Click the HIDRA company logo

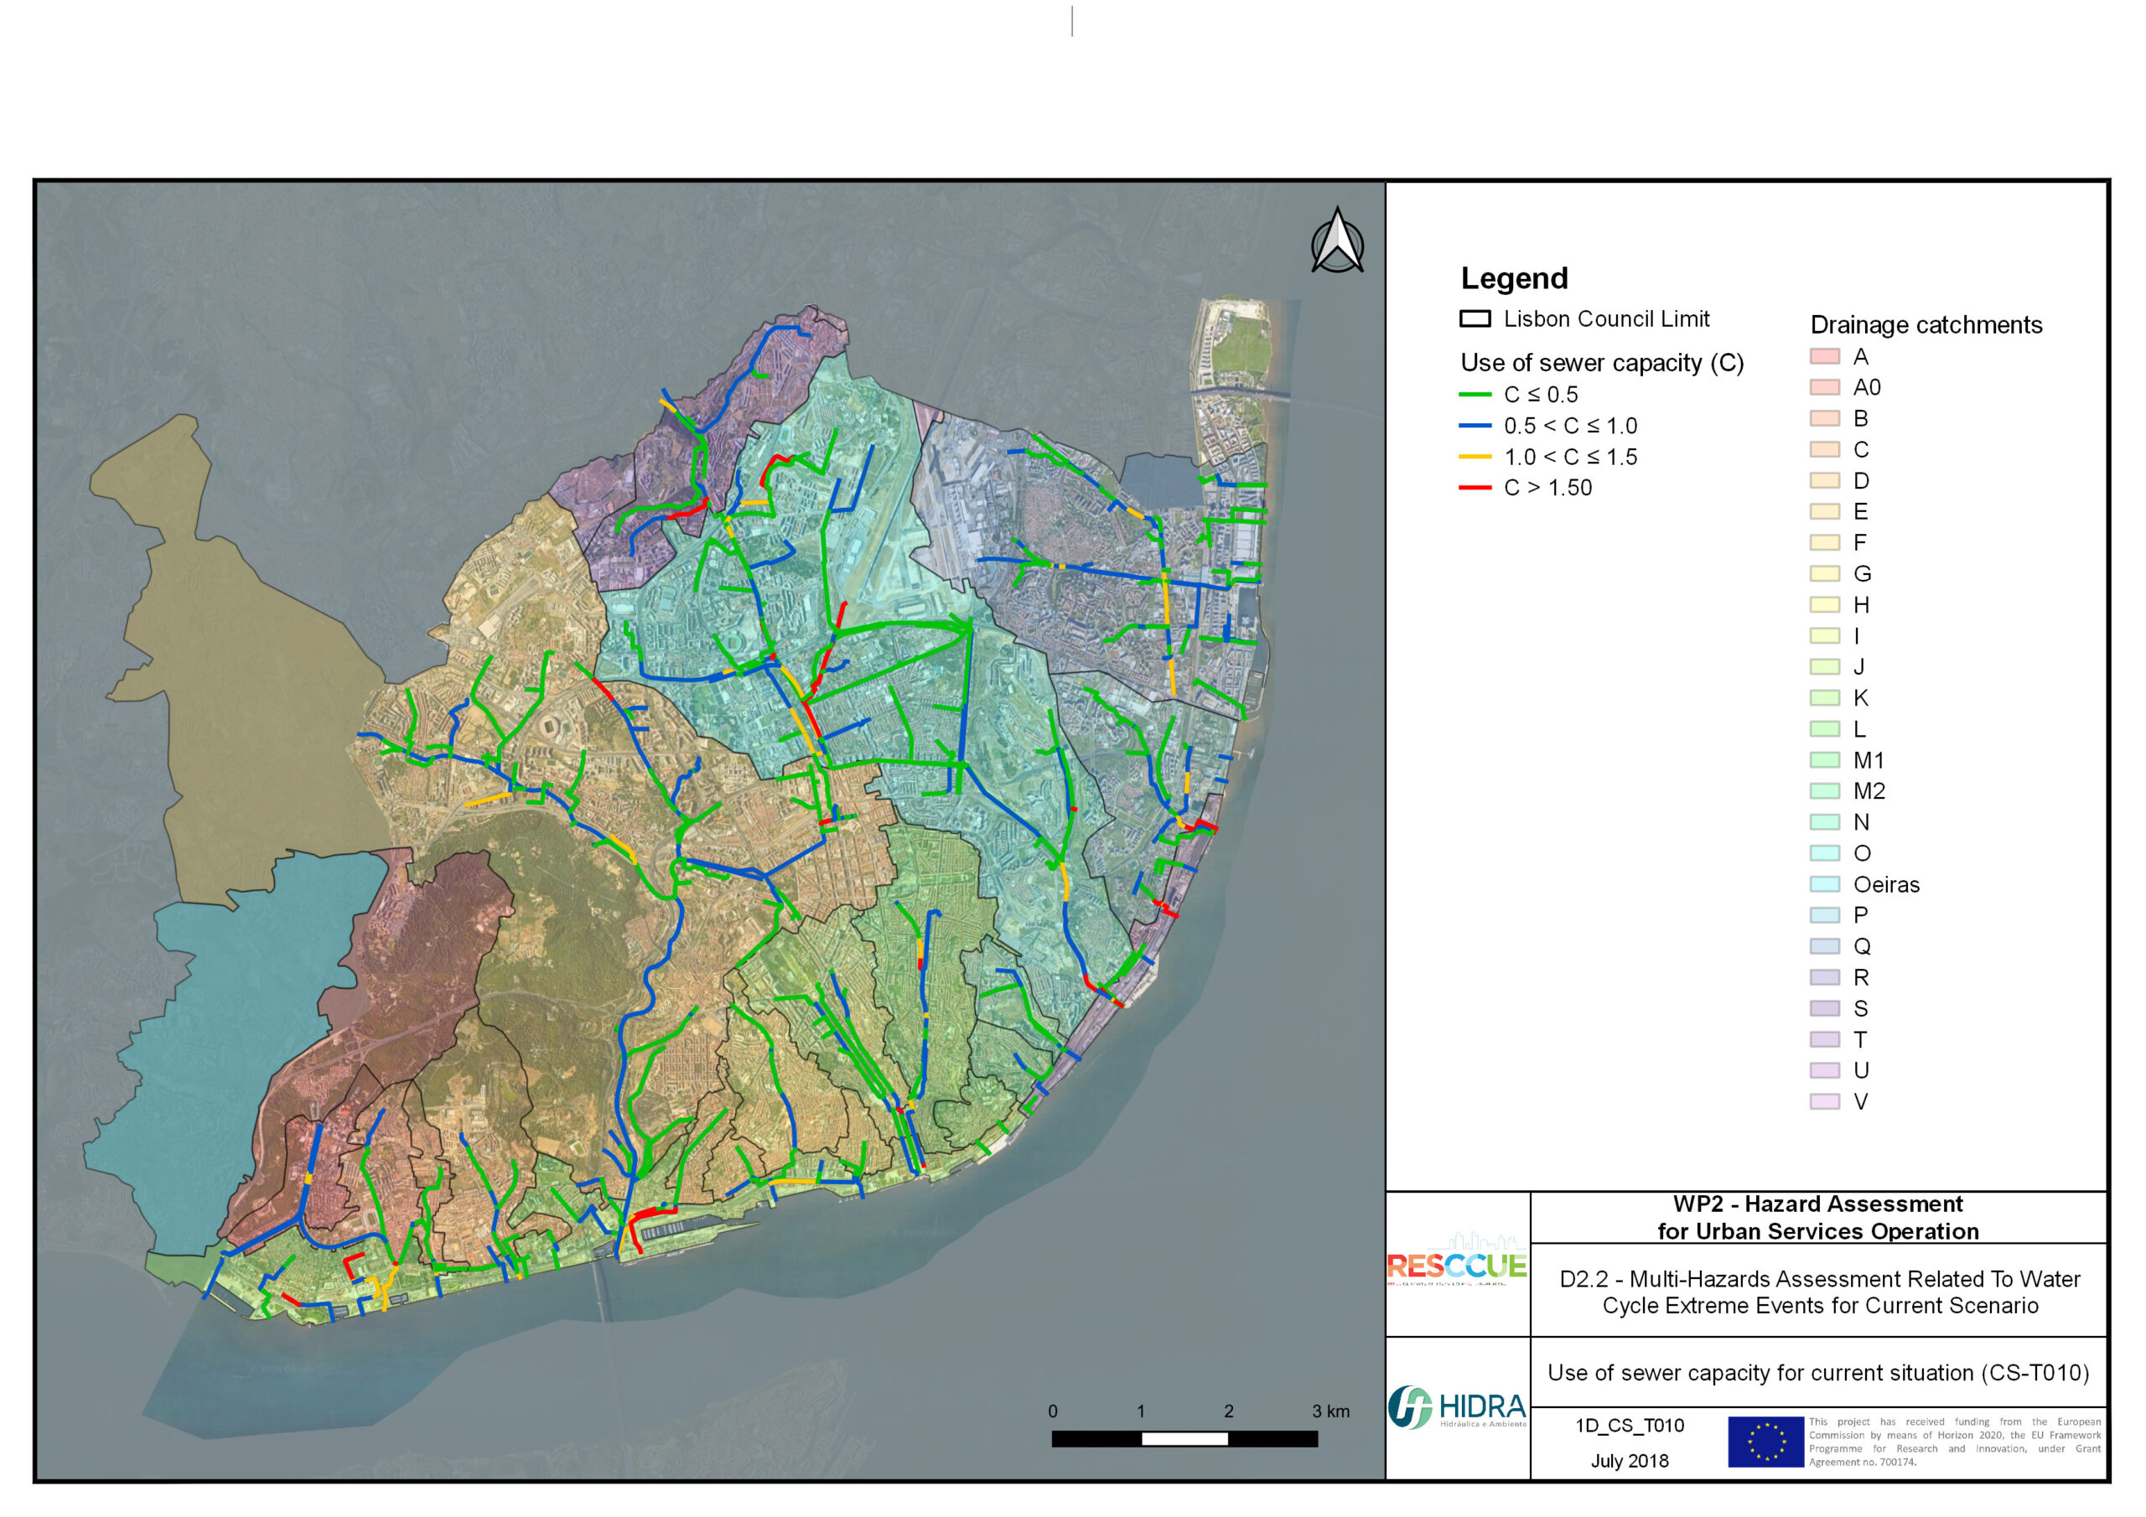[1456, 1408]
